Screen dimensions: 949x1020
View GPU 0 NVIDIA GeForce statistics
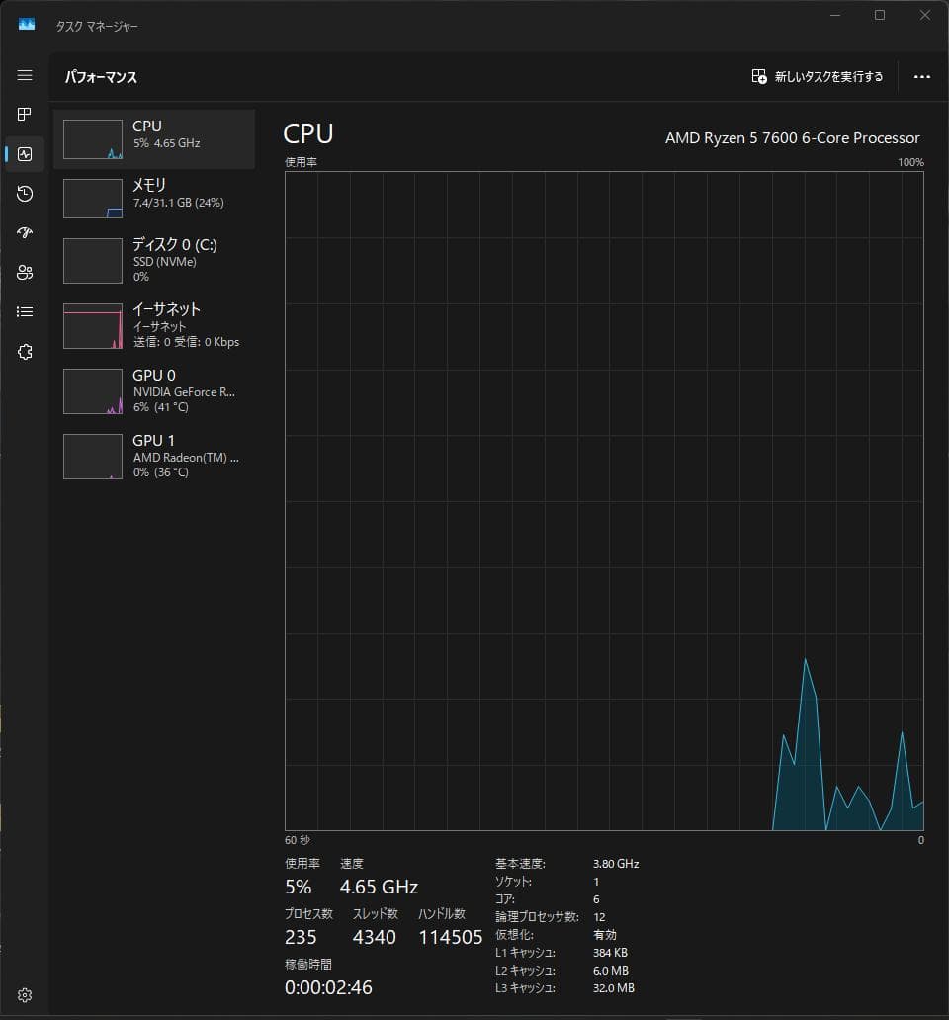pyautogui.click(x=153, y=391)
